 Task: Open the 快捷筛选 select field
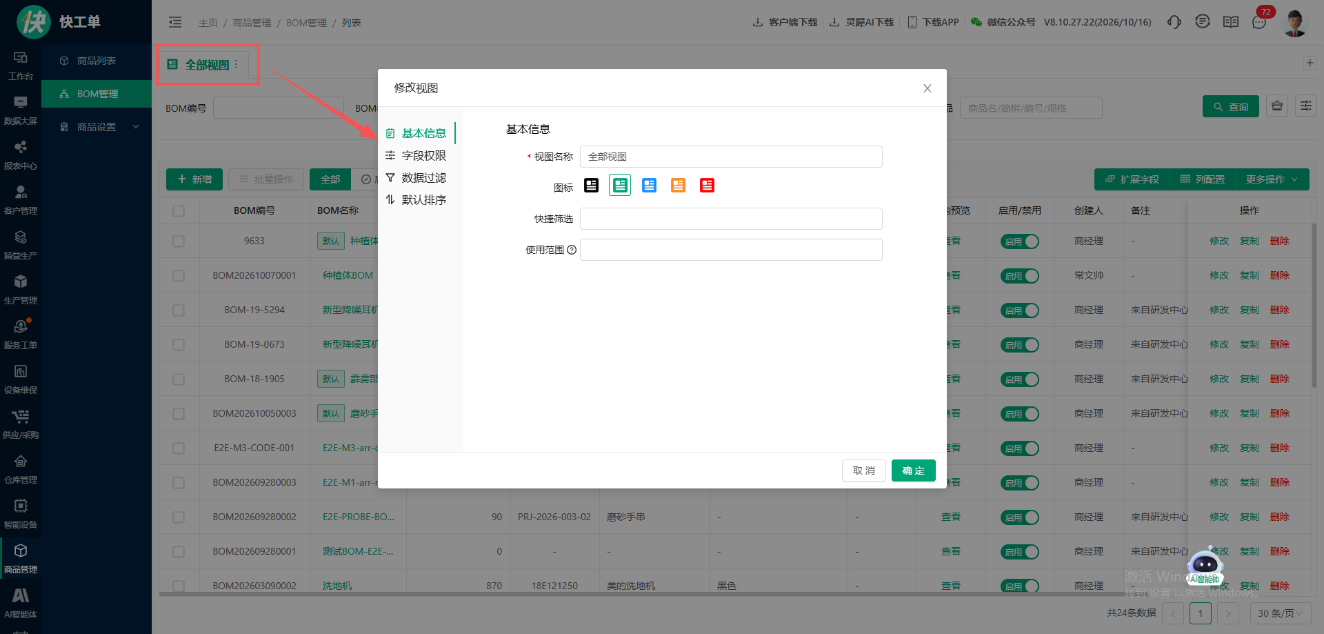(731, 219)
